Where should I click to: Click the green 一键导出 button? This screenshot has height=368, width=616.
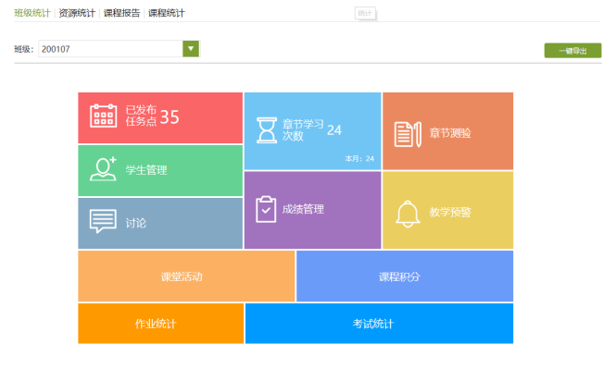point(572,51)
